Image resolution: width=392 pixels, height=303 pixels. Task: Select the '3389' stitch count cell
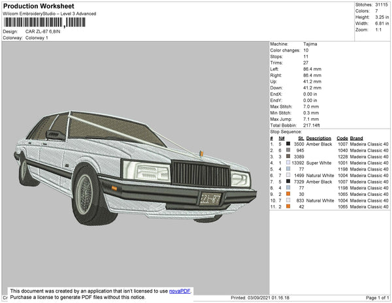tap(299, 157)
